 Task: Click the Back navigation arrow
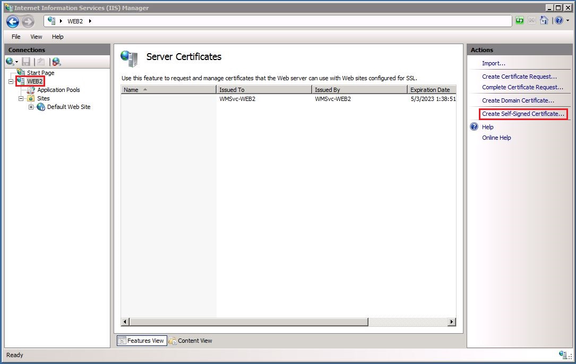pos(13,21)
